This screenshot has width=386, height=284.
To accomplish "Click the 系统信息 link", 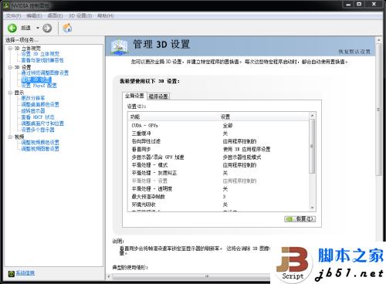I will pos(25,273).
